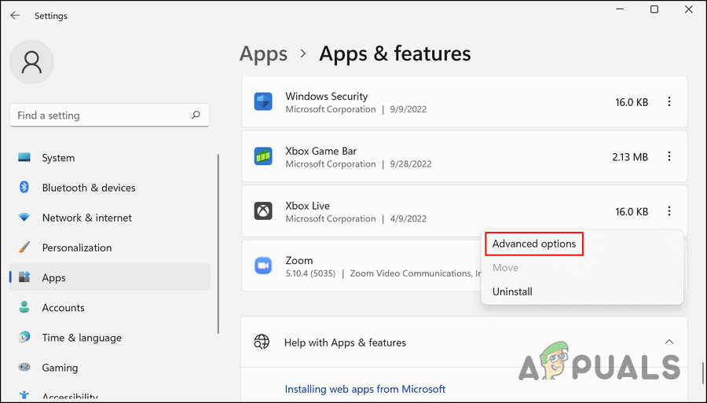Screen dimensions: 707x403
Task: Open three-dot menu for Xbox Game Bar
Action: (669, 156)
